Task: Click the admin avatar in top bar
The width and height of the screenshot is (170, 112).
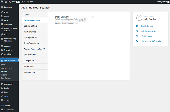Action: [168, 2]
